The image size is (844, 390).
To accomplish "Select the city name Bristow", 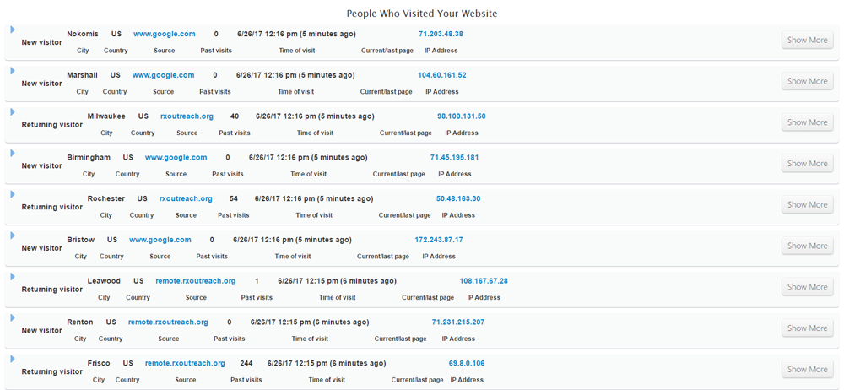I will pos(81,241).
